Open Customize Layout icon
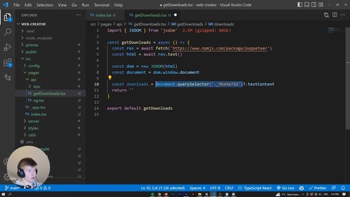 [x=321, y=5]
